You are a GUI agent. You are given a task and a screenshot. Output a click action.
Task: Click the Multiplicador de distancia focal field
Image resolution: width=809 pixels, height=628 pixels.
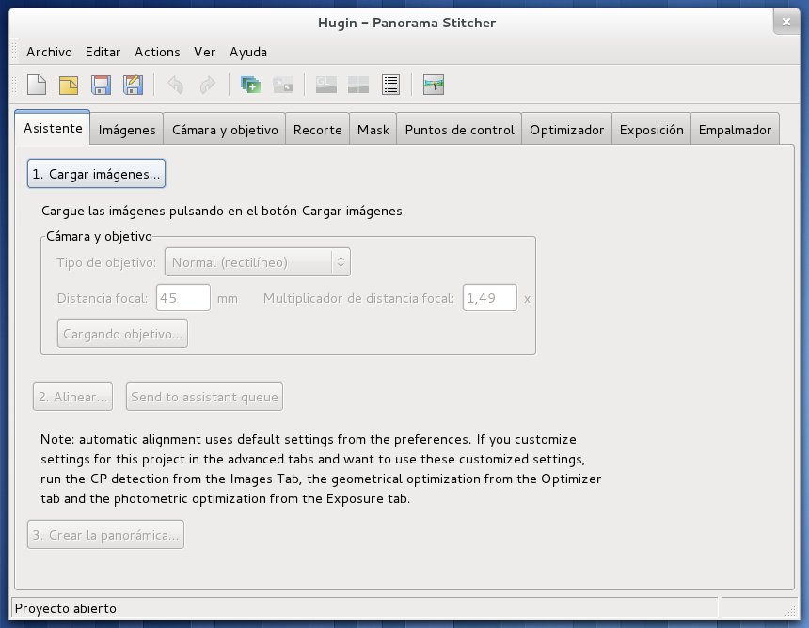click(489, 298)
